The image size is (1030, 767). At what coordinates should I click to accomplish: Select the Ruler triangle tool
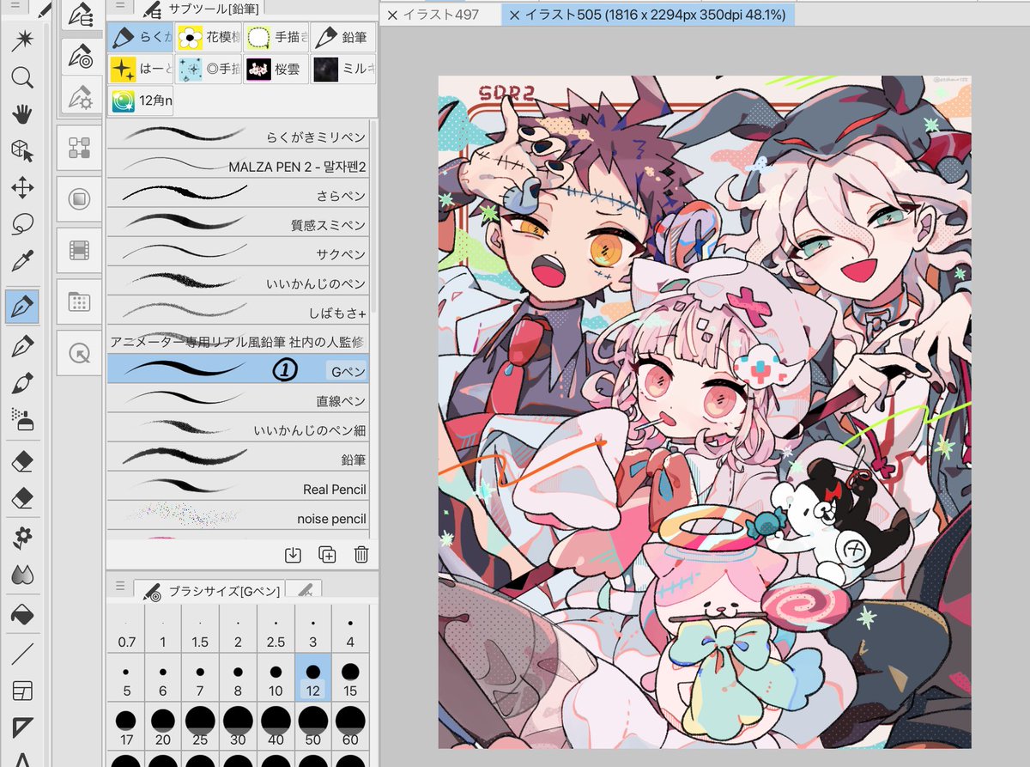click(22, 727)
